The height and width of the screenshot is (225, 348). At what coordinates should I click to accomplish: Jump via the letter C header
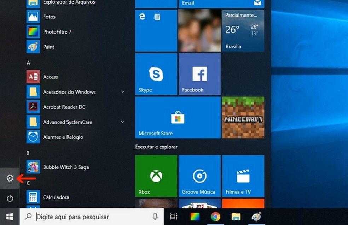[x=28, y=183]
